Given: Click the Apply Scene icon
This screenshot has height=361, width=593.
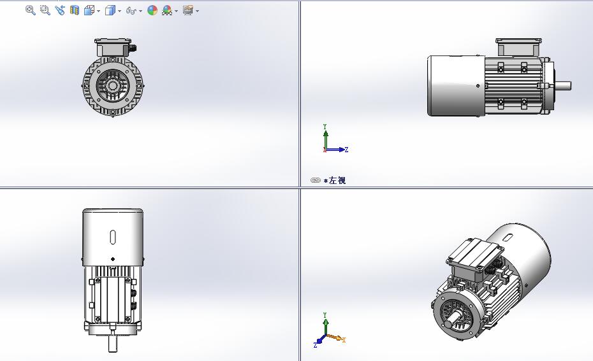Looking at the screenshot, I should point(167,10).
